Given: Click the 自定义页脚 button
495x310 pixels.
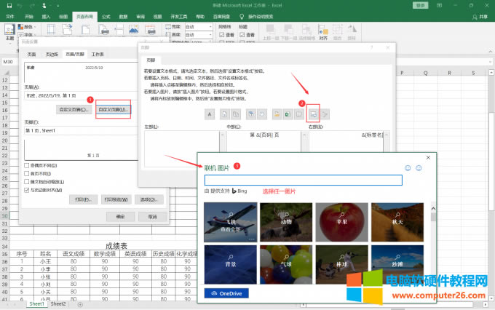Looking at the screenshot, I should (x=112, y=109).
